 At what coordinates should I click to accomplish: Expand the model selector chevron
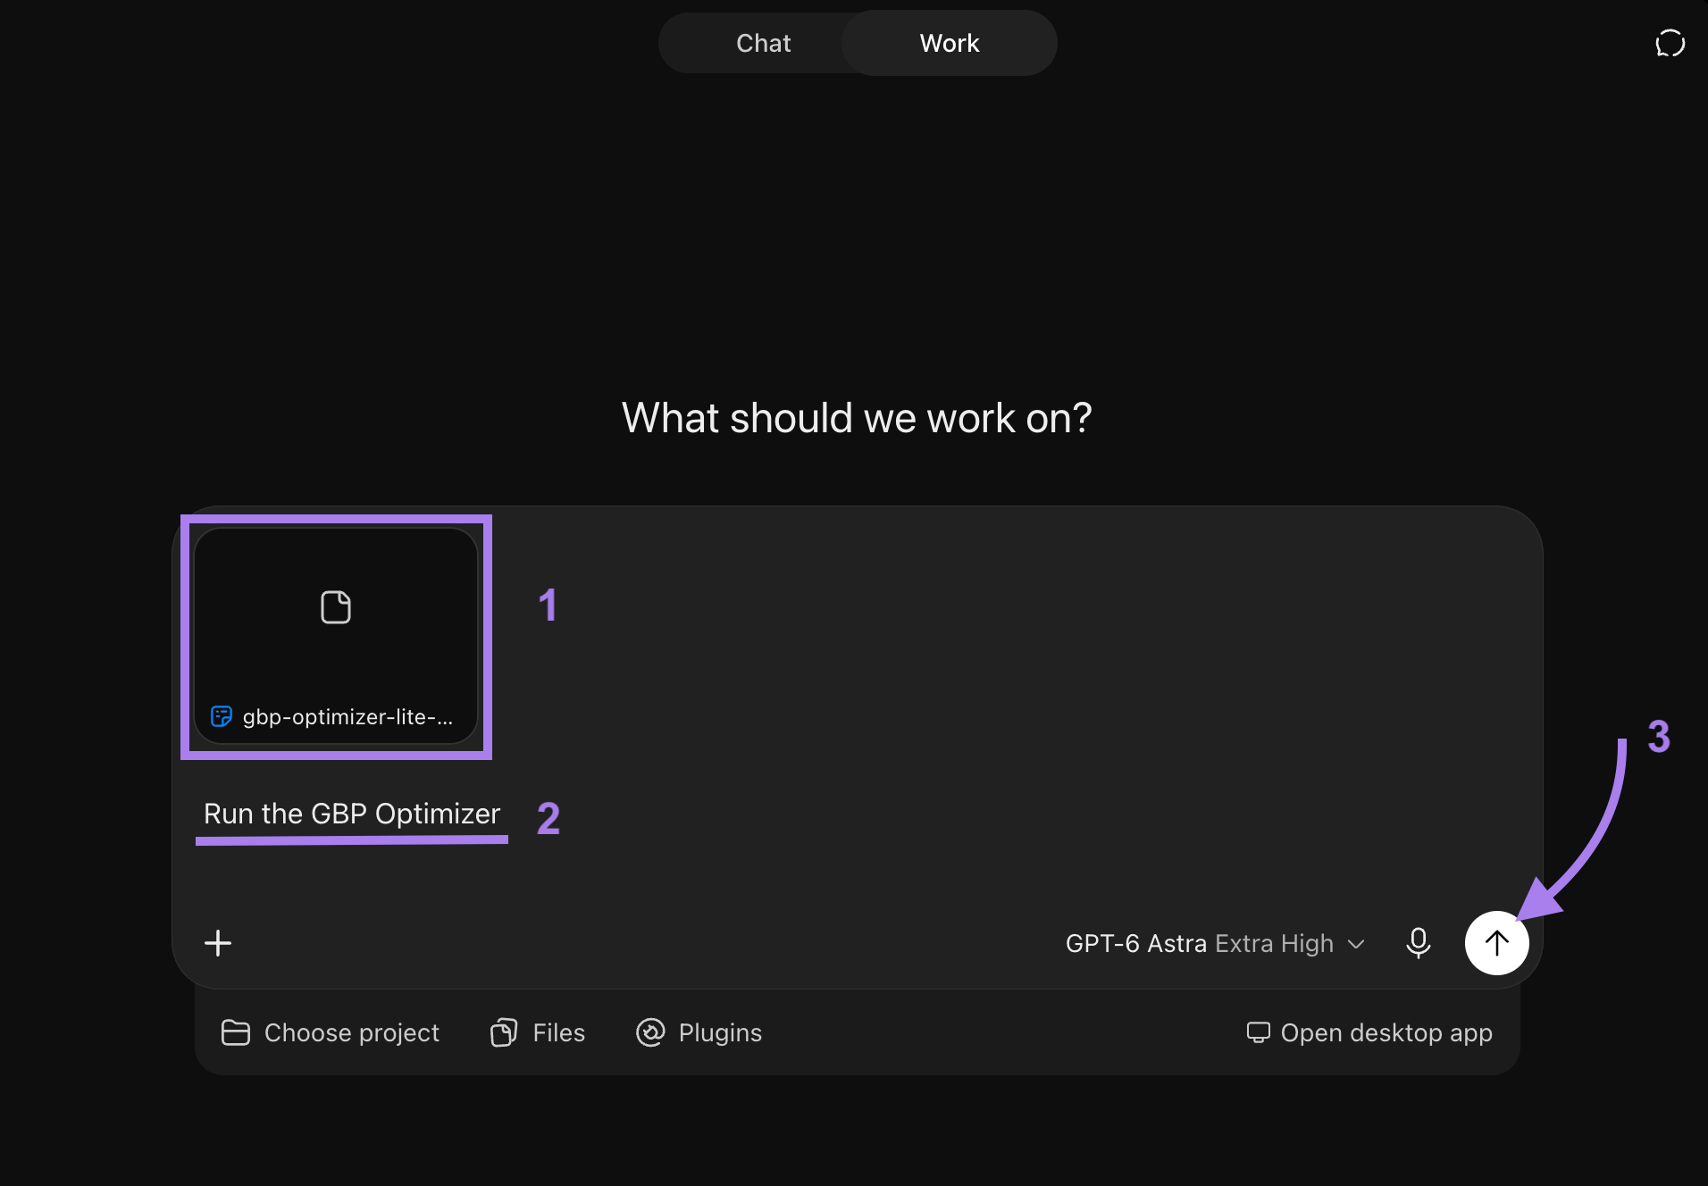click(1355, 944)
